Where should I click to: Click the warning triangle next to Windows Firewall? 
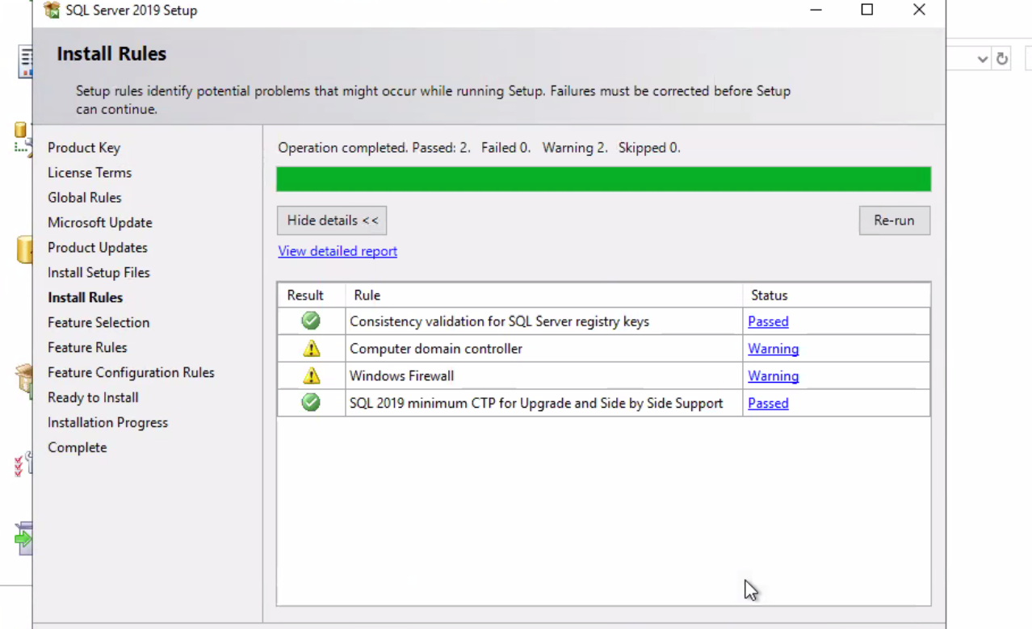(x=310, y=375)
